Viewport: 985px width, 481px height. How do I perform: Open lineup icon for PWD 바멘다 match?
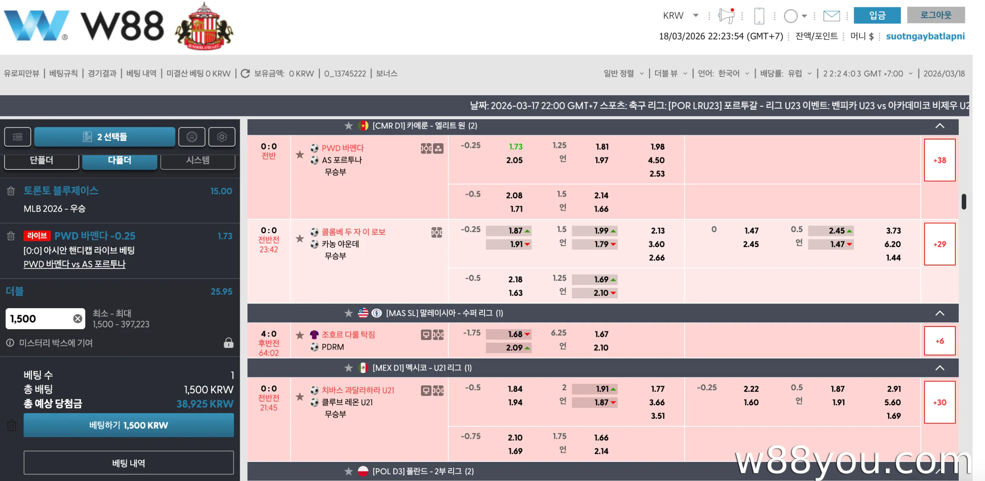pos(426,148)
